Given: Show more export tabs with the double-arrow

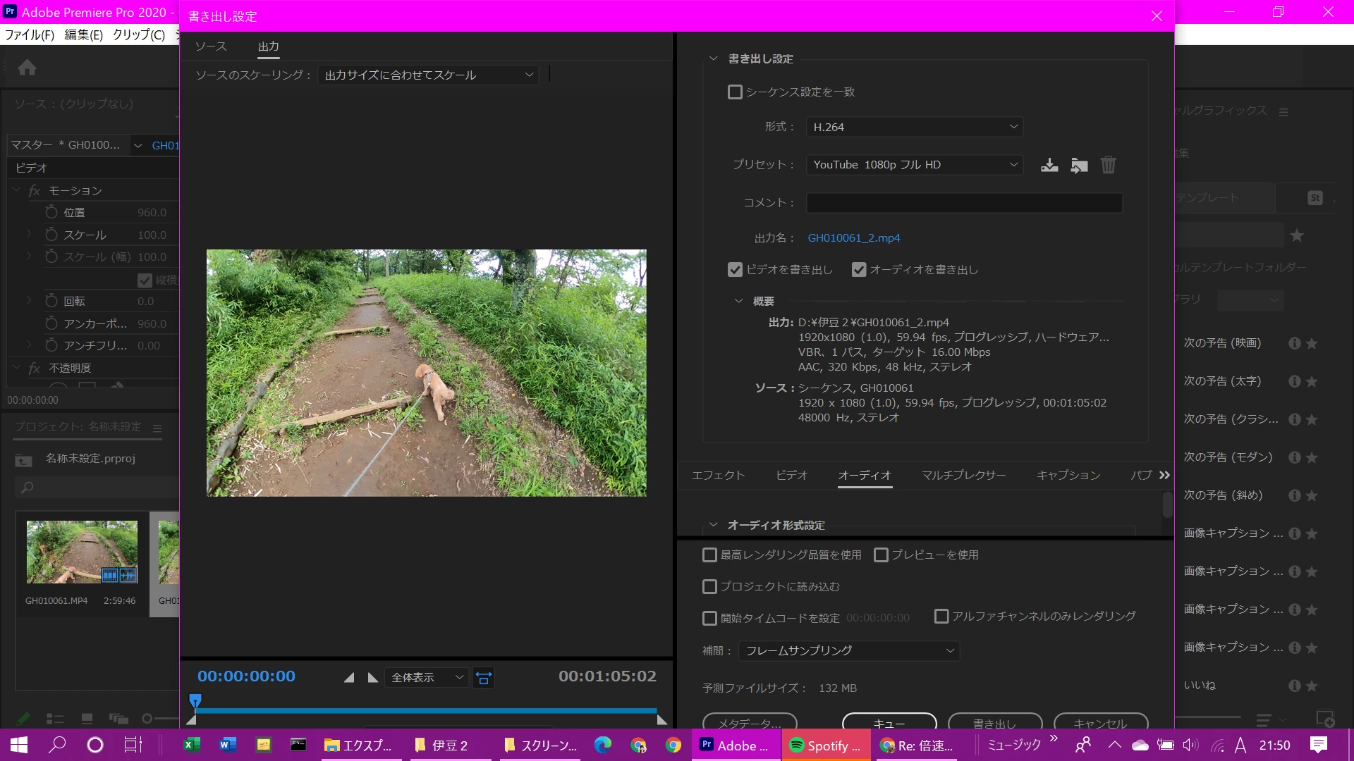Looking at the screenshot, I should coord(1164,475).
